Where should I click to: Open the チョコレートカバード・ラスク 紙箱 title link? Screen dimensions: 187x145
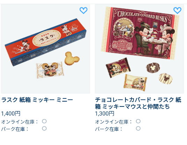coord(138,103)
